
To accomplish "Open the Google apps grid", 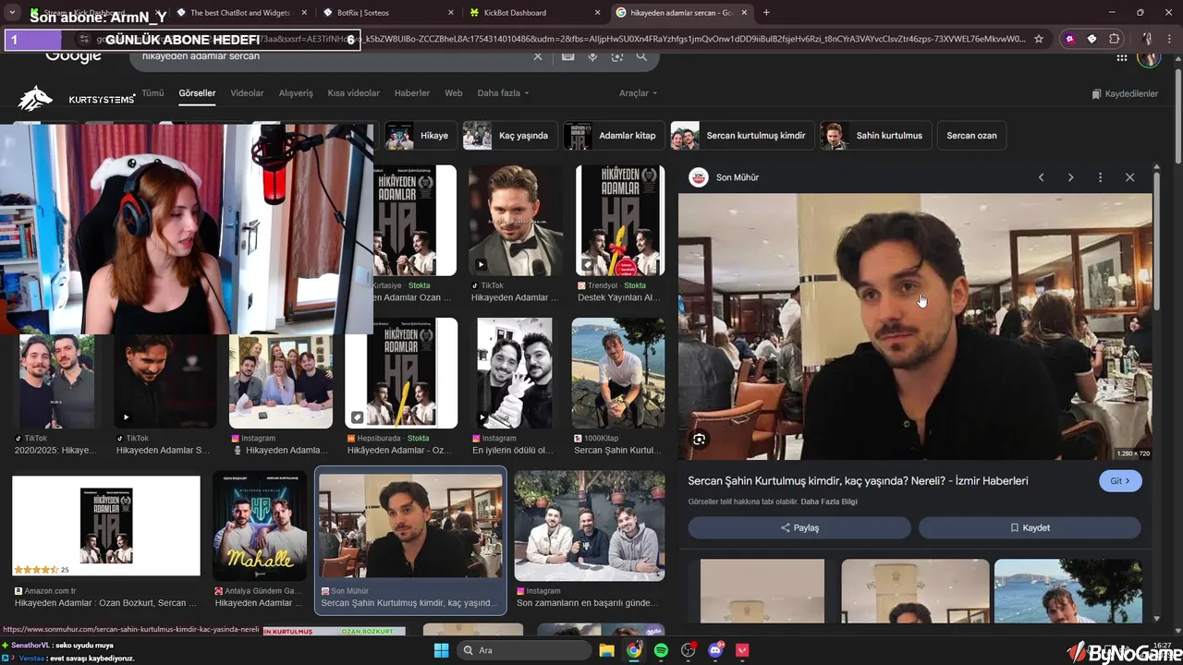I will 1122,57.
